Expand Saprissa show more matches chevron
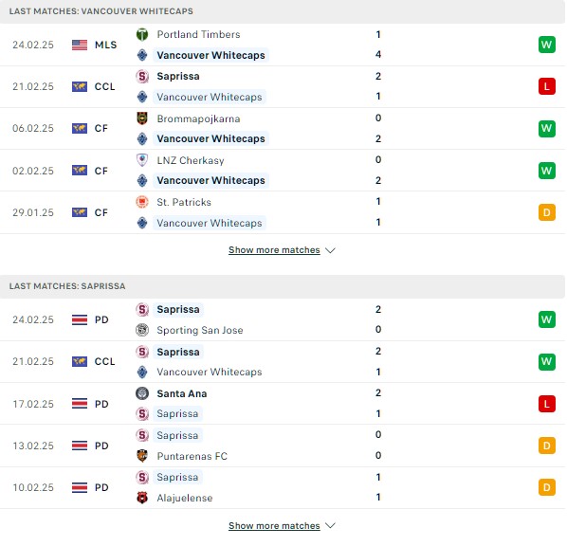Image resolution: width=567 pixels, height=546 pixels. click(x=330, y=525)
